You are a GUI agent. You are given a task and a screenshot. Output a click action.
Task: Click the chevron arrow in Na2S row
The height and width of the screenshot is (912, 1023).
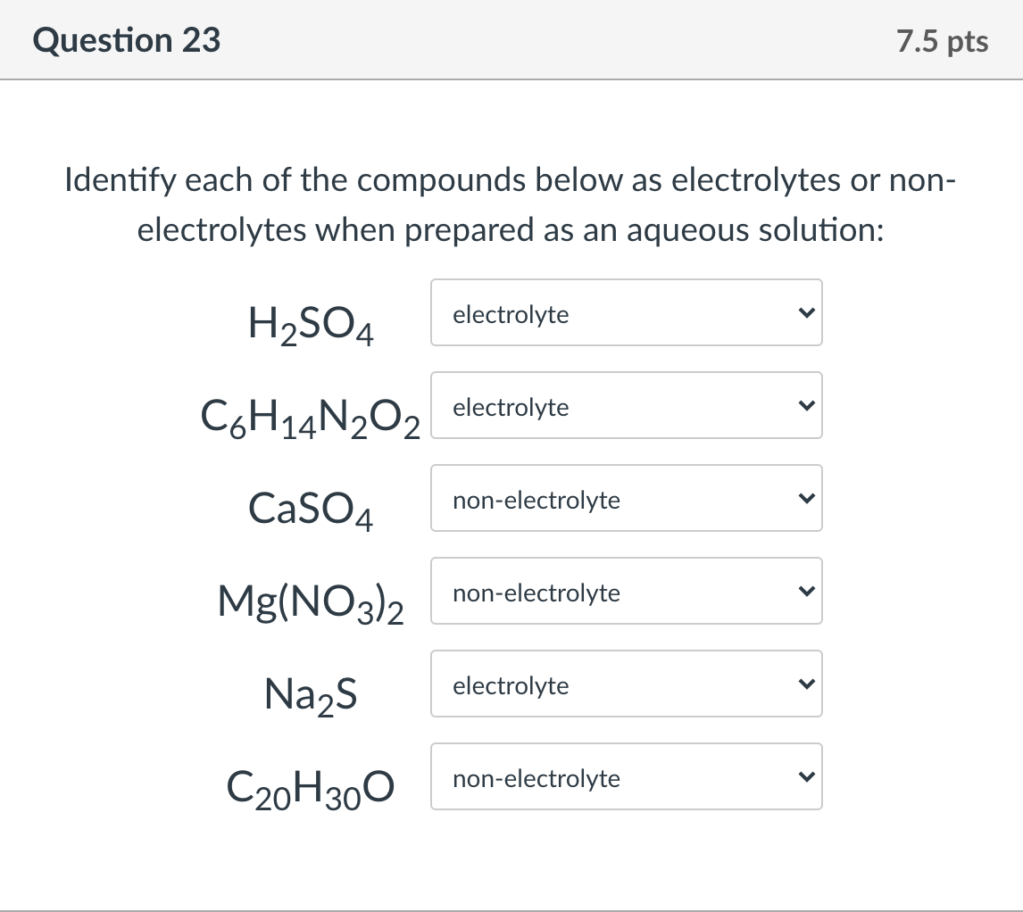(x=805, y=684)
